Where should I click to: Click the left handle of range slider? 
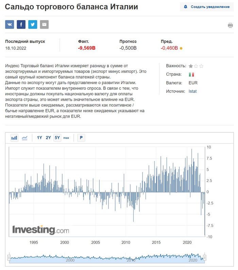pyautogui.click(x=9, y=257)
